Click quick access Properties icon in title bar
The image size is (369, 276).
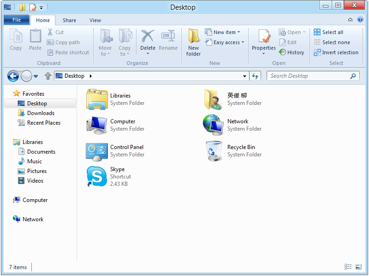[33, 7]
